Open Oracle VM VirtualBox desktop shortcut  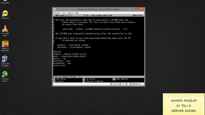[5, 61]
